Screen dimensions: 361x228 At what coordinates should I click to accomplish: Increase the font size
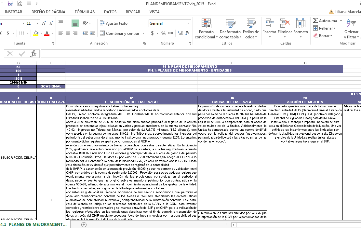[44, 23]
